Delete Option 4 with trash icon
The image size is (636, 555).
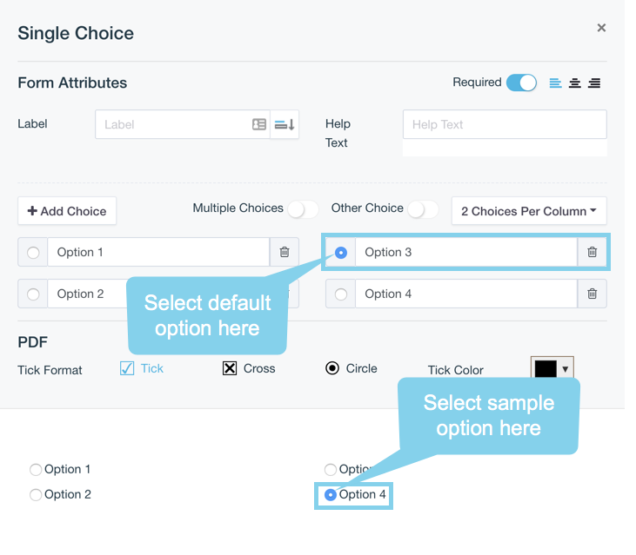pos(592,294)
